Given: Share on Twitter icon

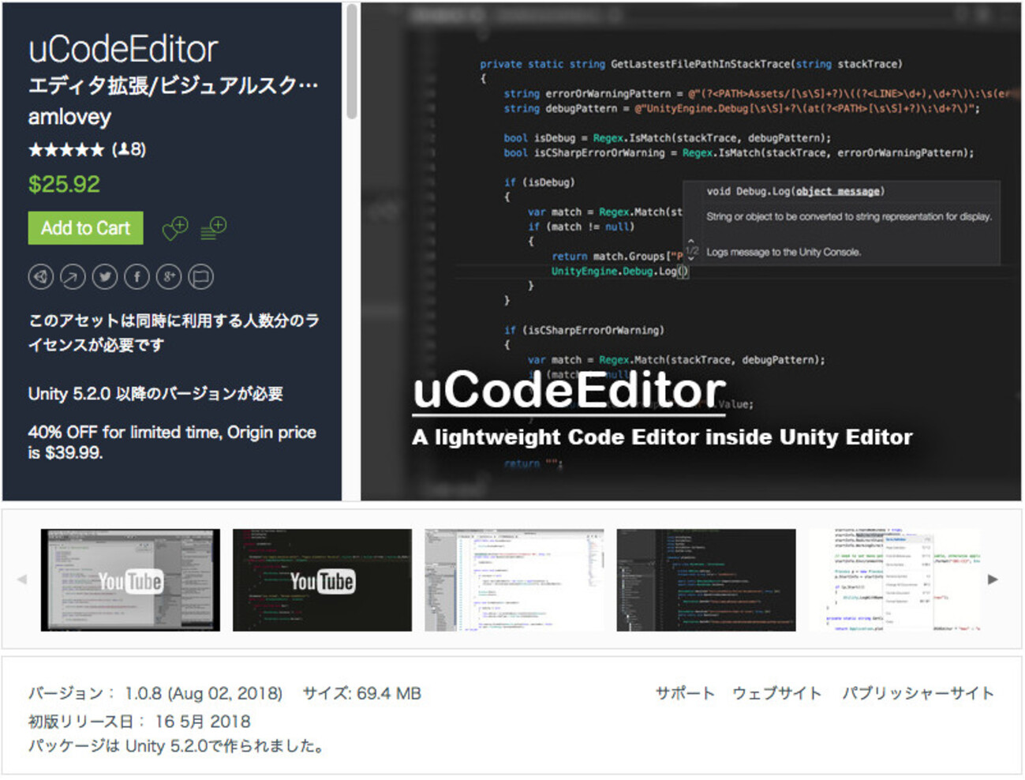Looking at the screenshot, I should click(x=105, y=276).
